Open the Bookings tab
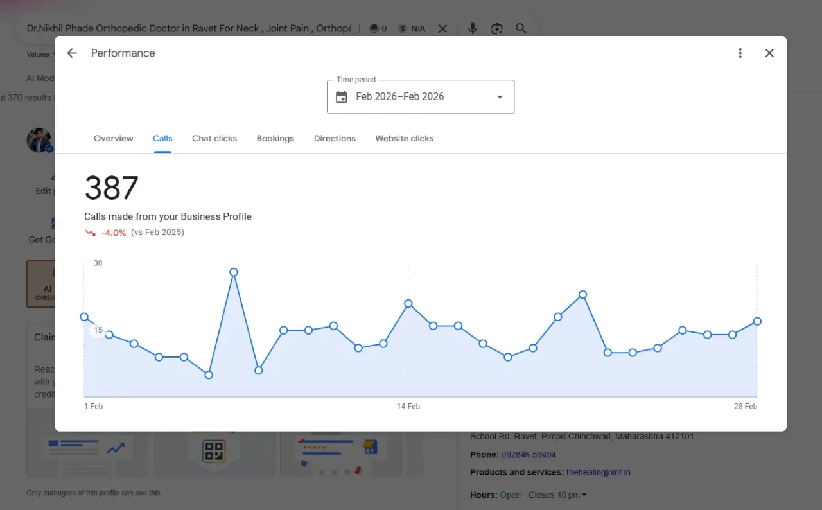This screenshot has height=510, width=822. click(x=275, y=138)
